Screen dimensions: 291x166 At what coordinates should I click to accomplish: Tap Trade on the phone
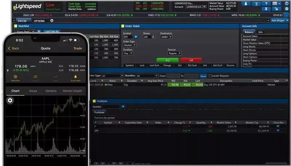click(77, 48)
